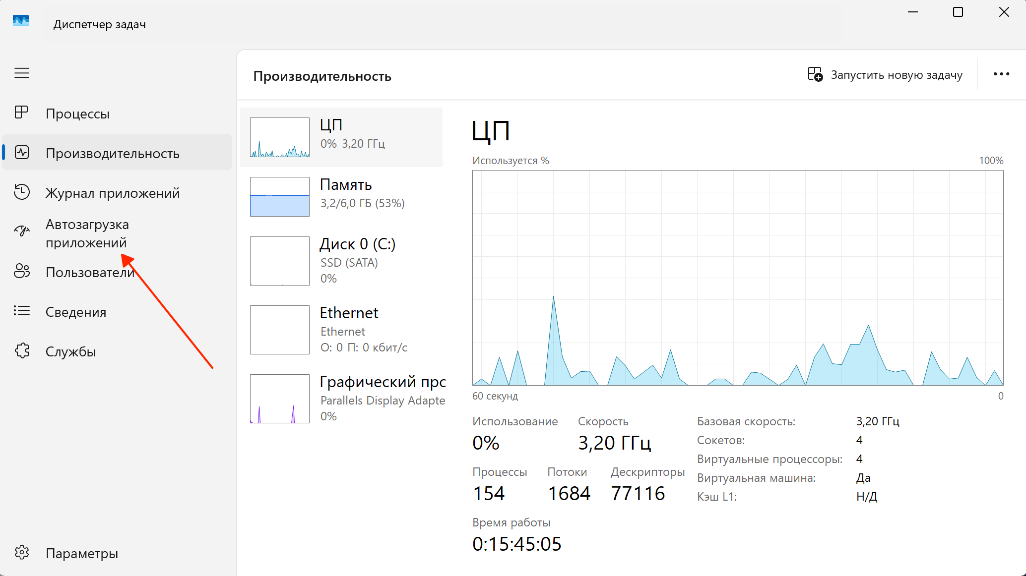Click the Startup apps gauge icon
Screen dimensions: 1026x576
22,230
